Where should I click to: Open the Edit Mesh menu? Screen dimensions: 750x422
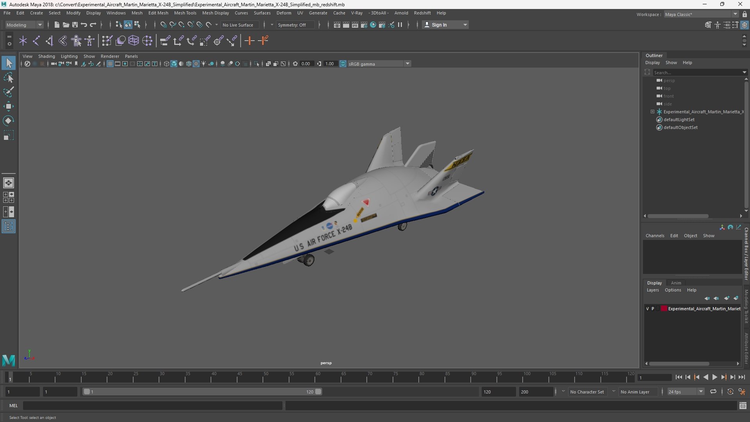[158, 13]
